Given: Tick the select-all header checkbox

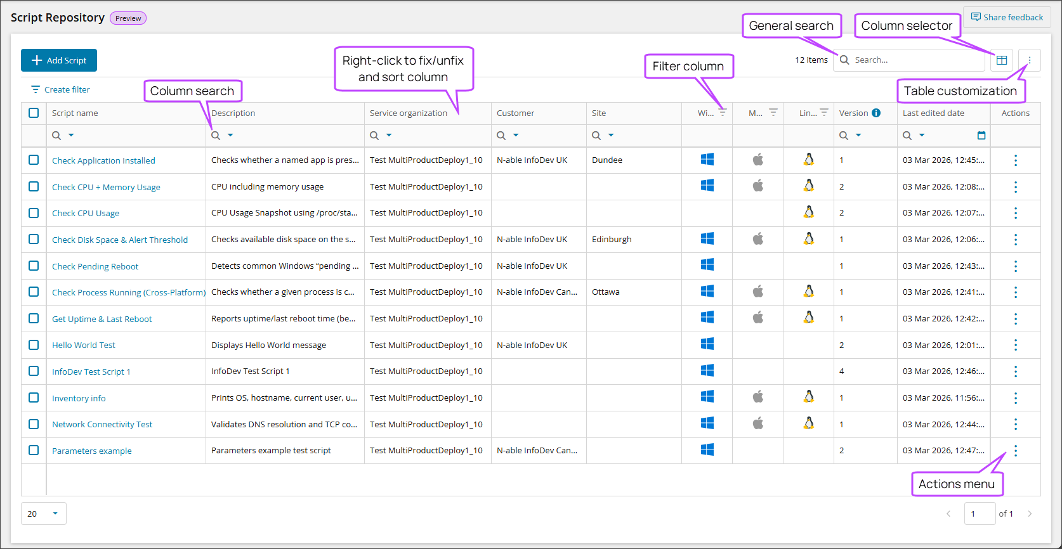Looking at the screenshot, I should (34, 113).
